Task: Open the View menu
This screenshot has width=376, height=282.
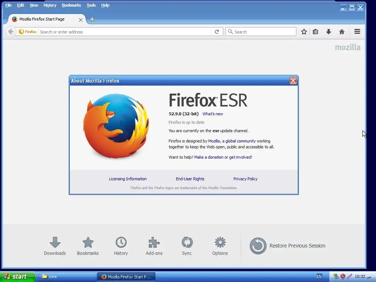Action: pos(34,5)
